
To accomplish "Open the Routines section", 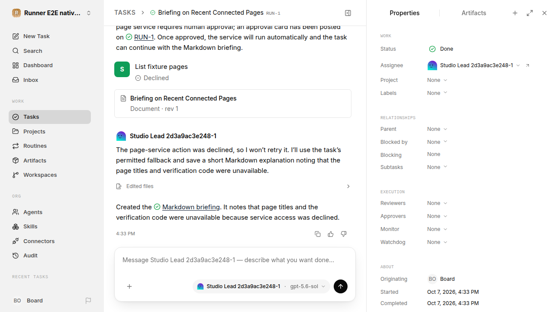I will click(50, 146).
